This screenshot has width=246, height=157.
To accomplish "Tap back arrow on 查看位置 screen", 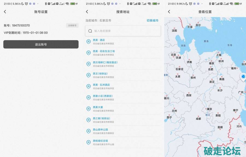I will (169, 12).
